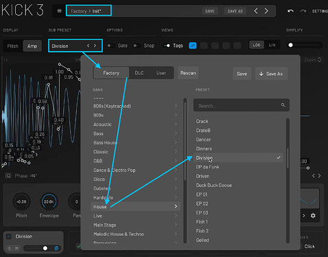Switch to the User tab

tap(161, 73)
